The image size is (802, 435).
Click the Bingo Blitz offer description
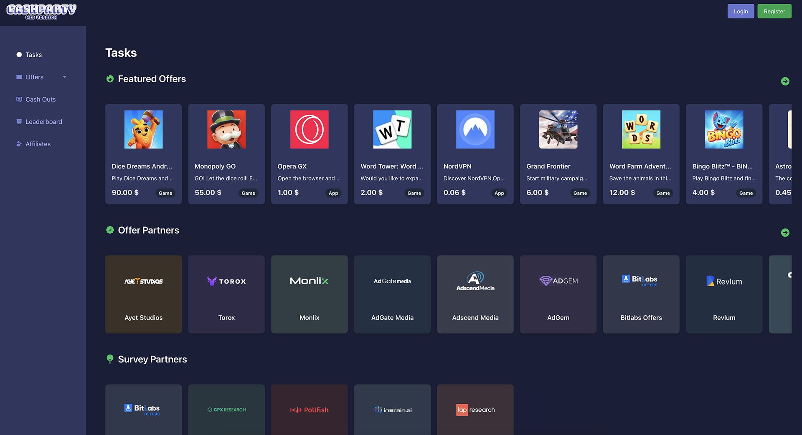coord(724,179)
